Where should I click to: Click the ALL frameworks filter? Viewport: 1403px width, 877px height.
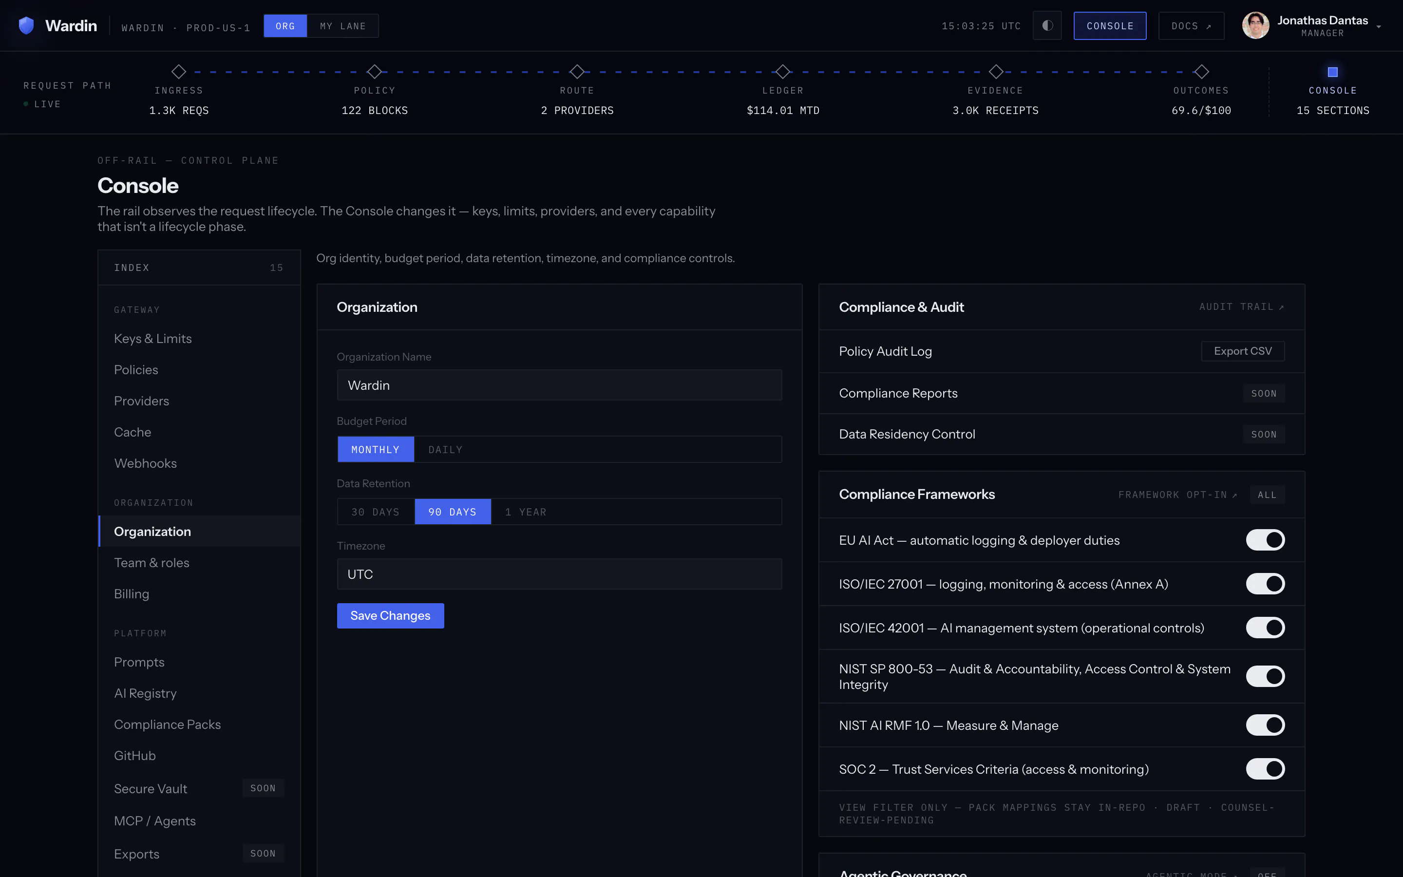tap(1267, 495)
